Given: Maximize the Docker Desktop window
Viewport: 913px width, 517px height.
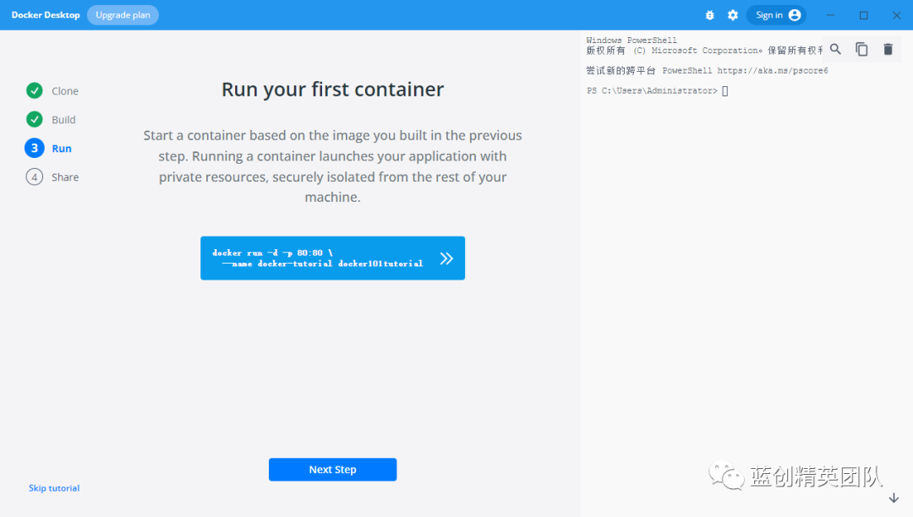Looking at the screenshot, I should coord(863,15).
